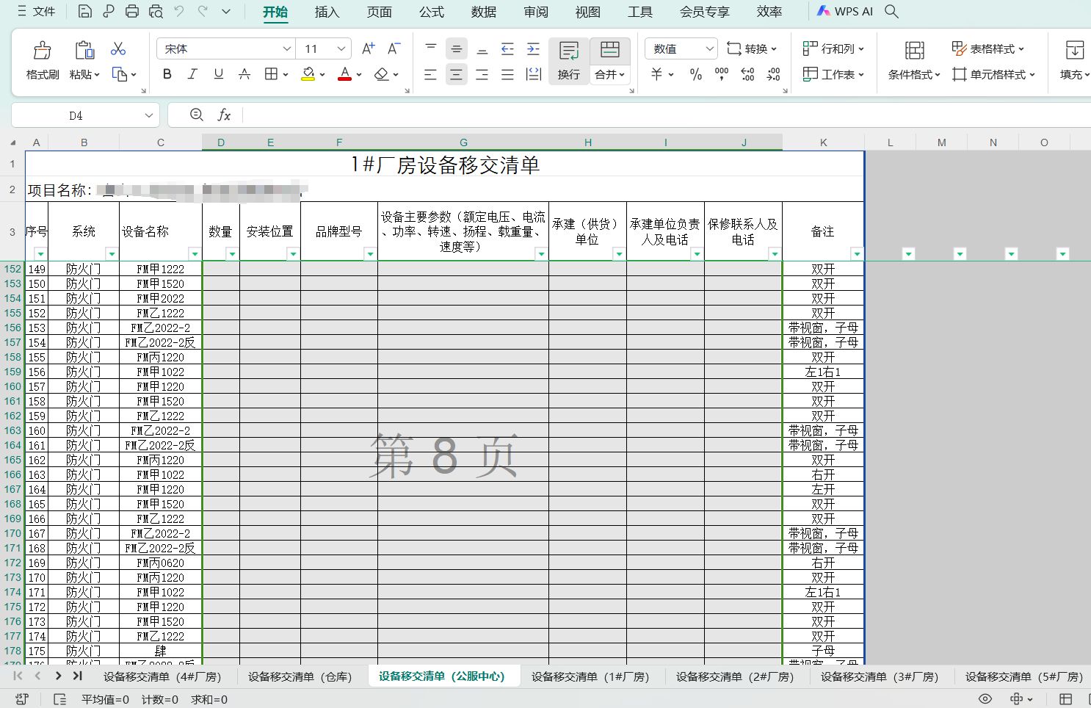Toggle center horizontal alignment

coord(457,74)
